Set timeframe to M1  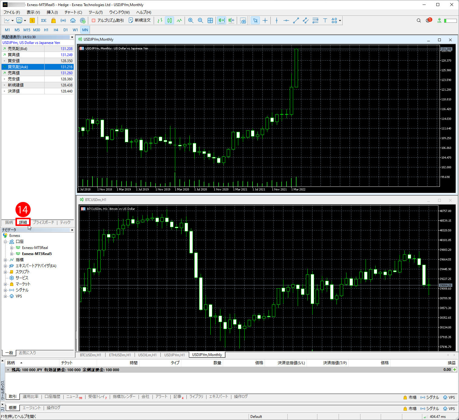(7, 30)
